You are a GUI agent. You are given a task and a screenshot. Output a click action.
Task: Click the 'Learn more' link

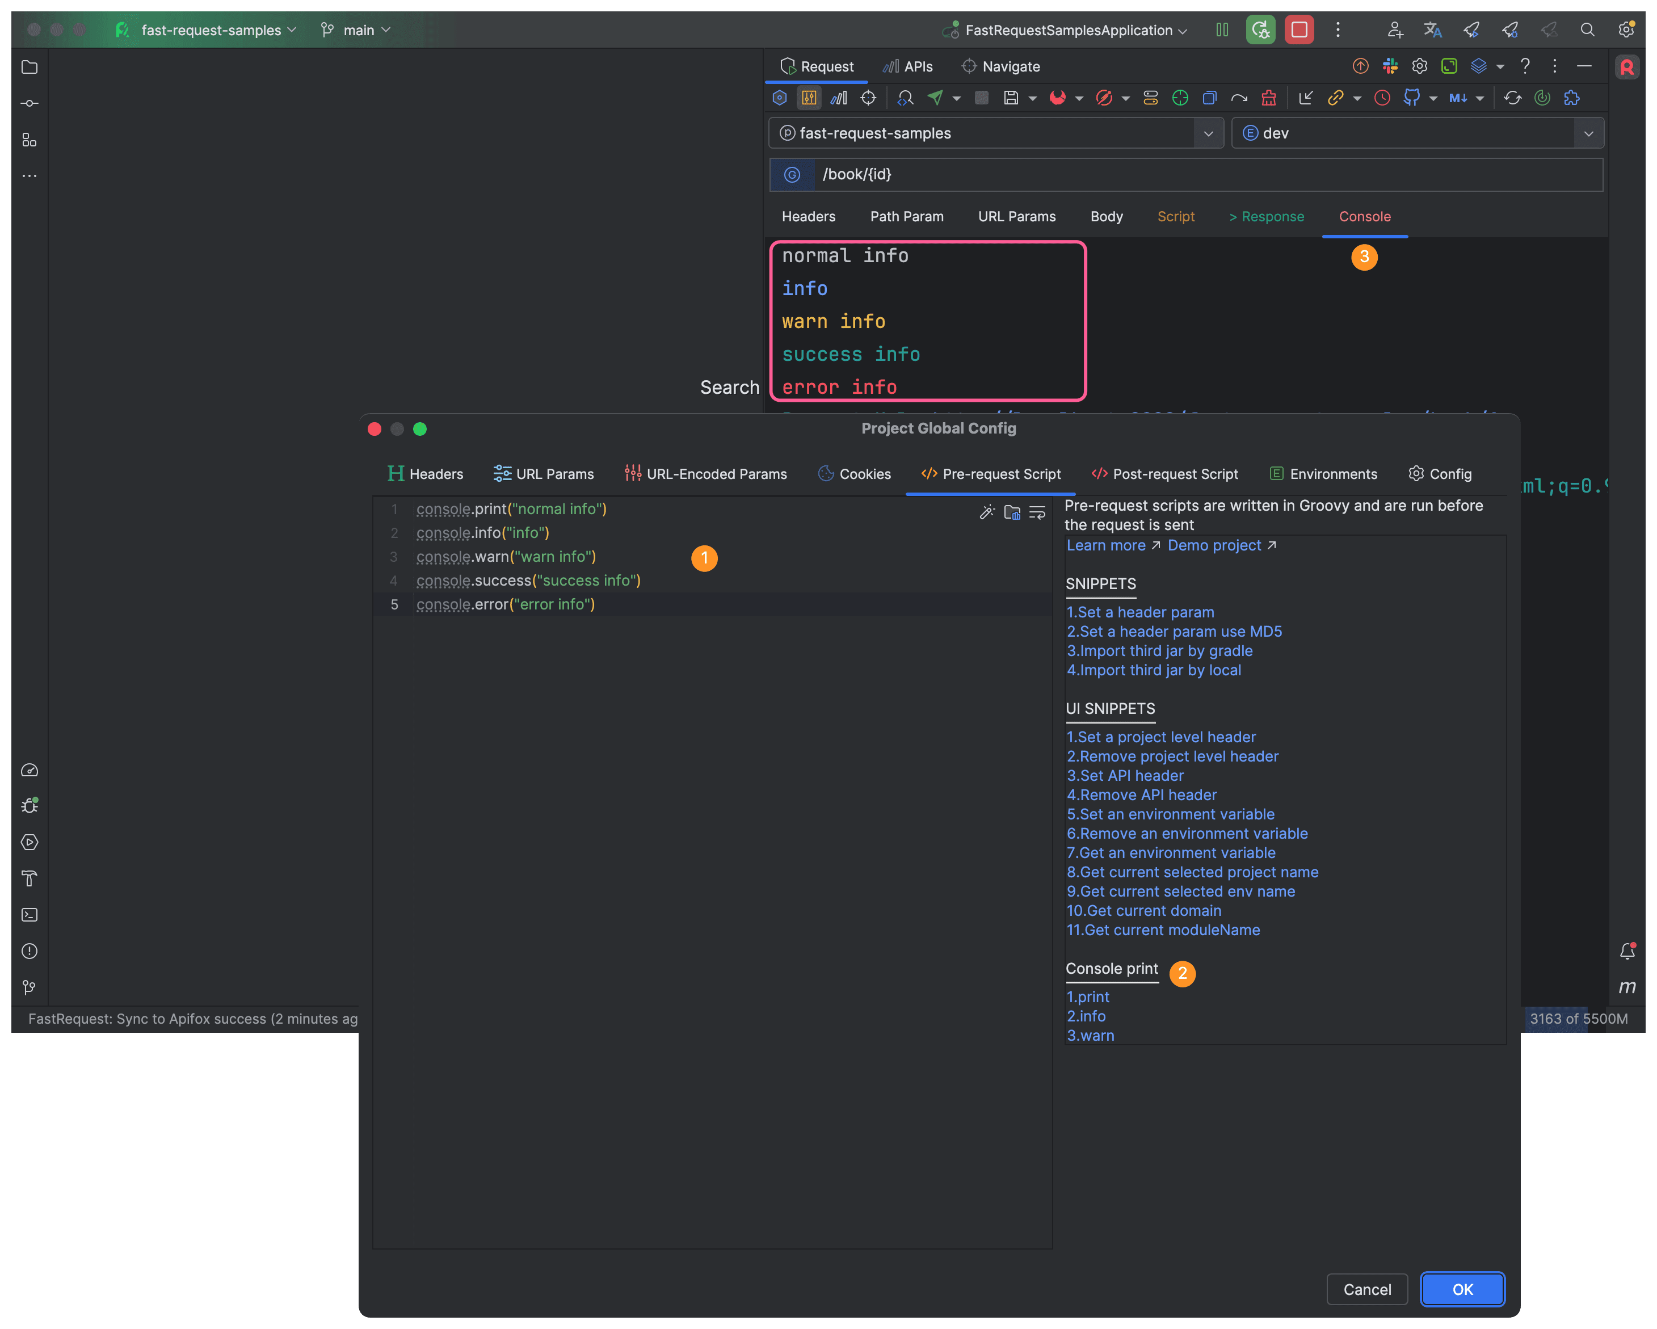click(x=1106, y=545)
